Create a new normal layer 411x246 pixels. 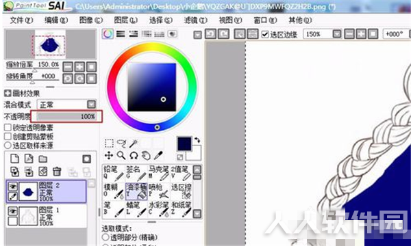point(14,159)
